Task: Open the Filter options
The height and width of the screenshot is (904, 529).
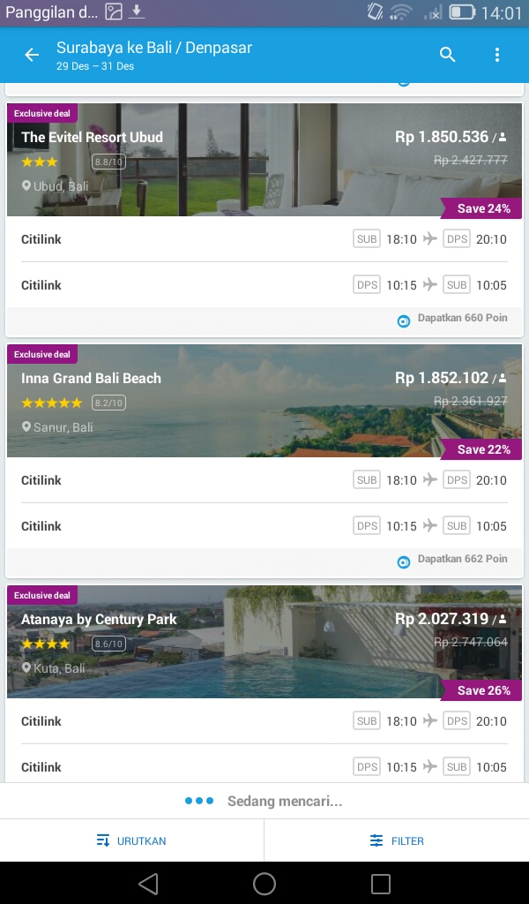Action: [x=397, y=840]
